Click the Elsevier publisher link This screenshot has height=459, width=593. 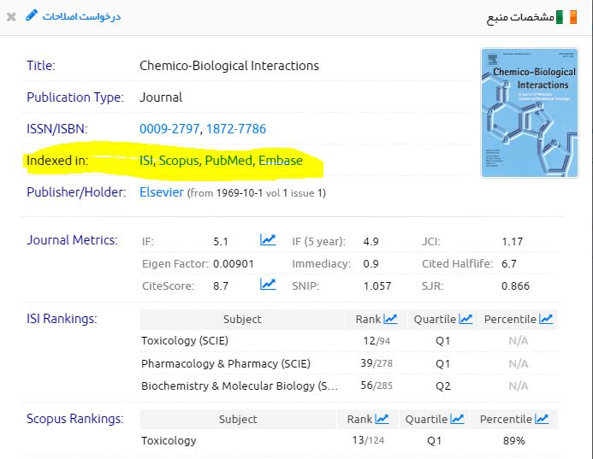[162, 192]
